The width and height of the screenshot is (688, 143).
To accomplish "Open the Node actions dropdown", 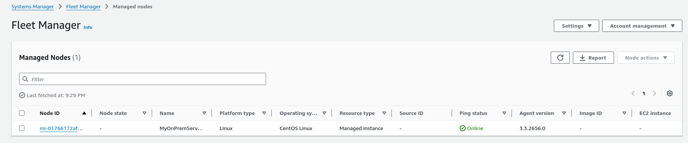I will 646,58.
